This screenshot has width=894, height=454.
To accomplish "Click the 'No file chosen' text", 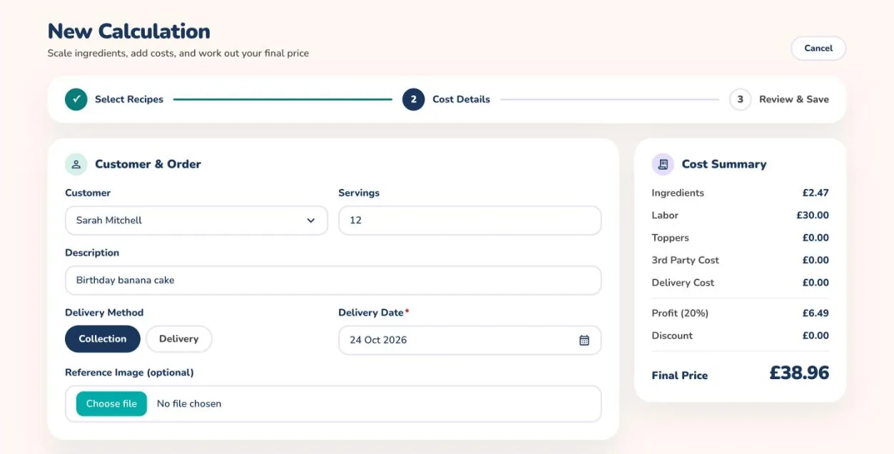I will (189, 403).
